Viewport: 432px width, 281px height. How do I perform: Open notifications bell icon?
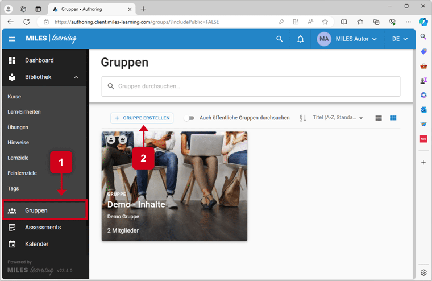coord(300,39)
